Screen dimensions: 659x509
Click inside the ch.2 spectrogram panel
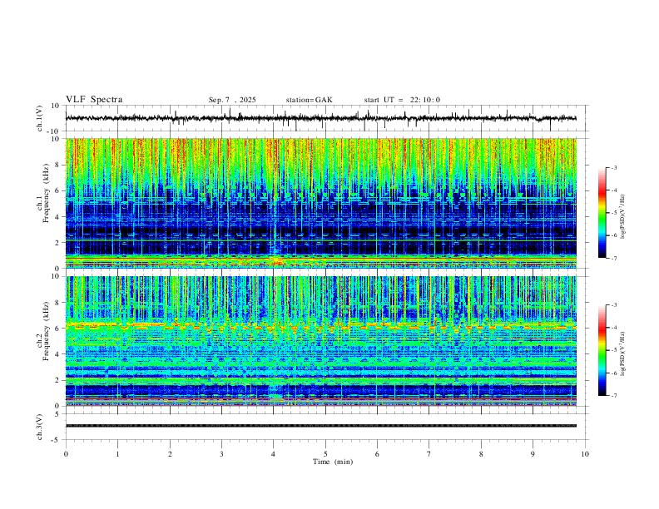pyautogui.click(x=320, y=341)
